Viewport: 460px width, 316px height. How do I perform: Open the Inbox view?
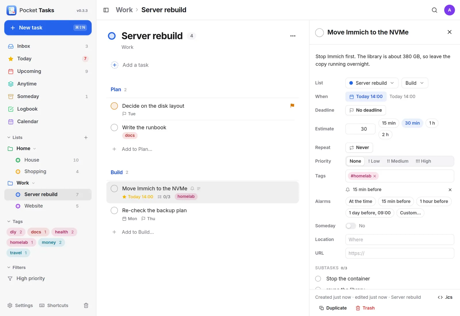[x=48, y=46]
